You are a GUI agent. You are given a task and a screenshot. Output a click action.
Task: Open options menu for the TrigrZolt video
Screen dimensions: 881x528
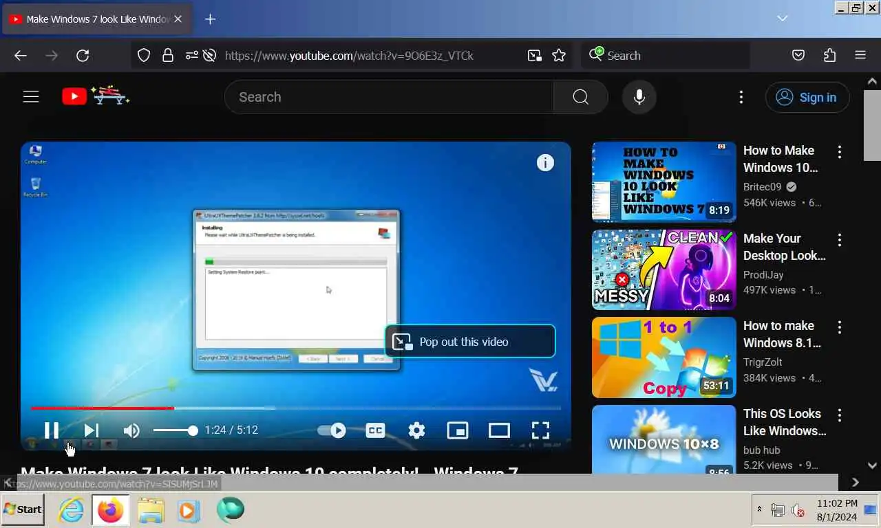[x=840, y=327]
